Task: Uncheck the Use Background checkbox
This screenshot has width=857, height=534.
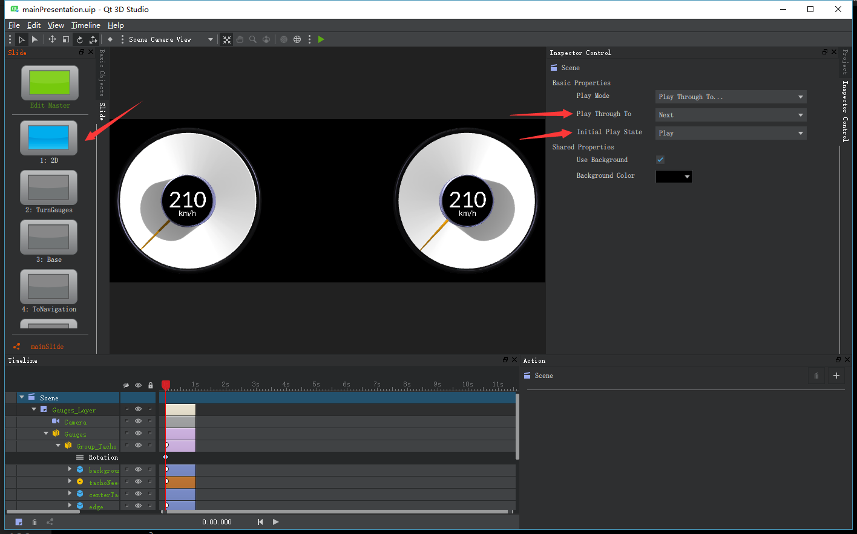Action: [x=660, y=160]
